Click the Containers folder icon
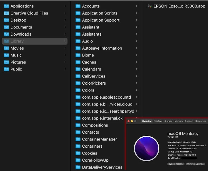This screenshot has width=208, height=171. pos(78,146)
